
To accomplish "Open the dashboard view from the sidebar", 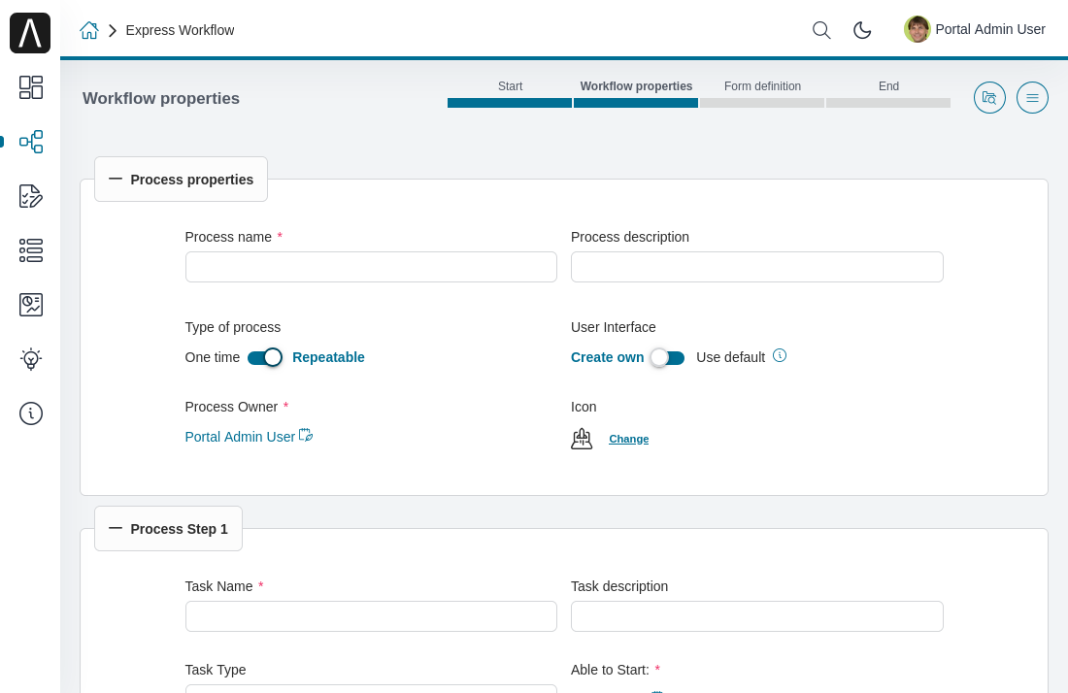I will pos(30,87).
